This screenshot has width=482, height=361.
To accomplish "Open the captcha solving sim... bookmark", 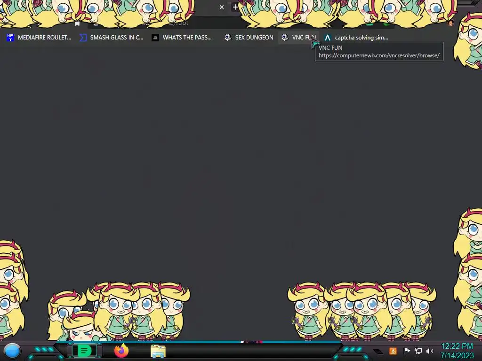I will point(356,38).
